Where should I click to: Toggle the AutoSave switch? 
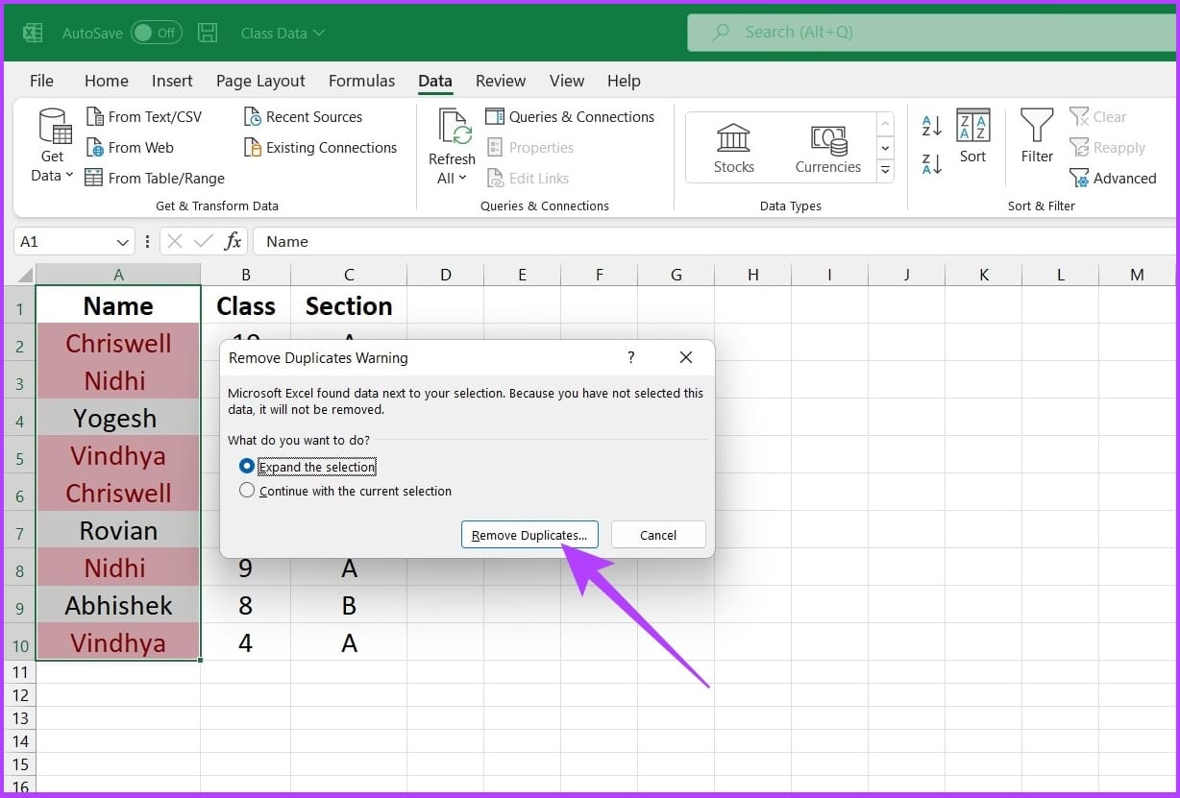click(x=156, y=33)
